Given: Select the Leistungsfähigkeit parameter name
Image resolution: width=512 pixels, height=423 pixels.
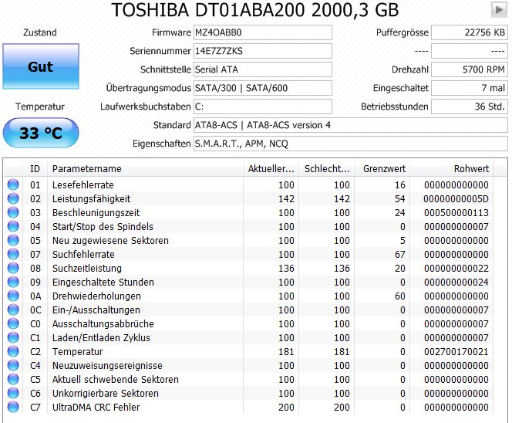Looking at the screenshot, I should coord(91,198).
